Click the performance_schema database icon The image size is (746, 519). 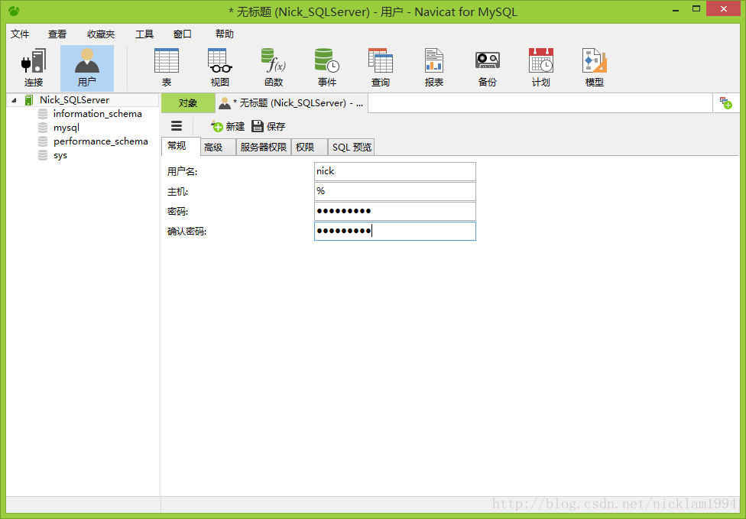43,141
